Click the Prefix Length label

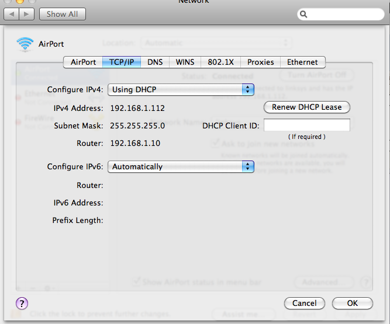pyautogui.click(x=78, y=221)
